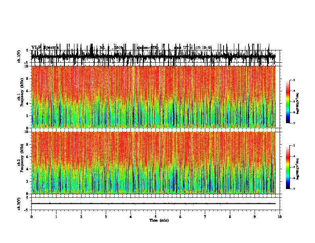This screenshot has width=315, height=243.
Task: Click the '0' tick on the time axis
Action: [31, 217]
